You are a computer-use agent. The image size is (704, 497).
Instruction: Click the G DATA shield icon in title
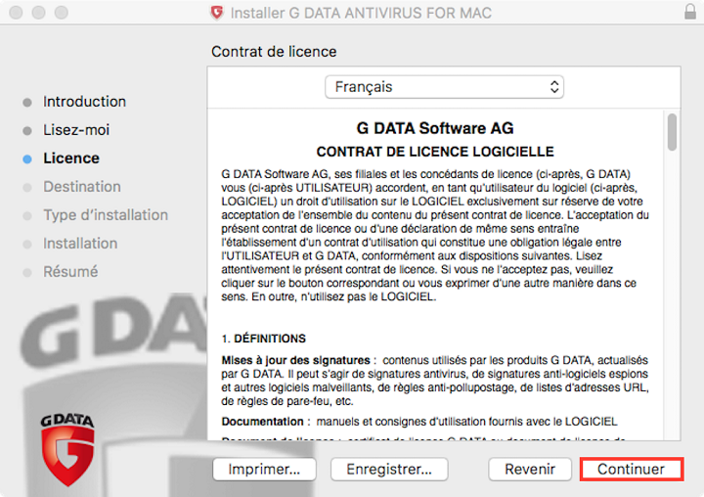[217, 13]
